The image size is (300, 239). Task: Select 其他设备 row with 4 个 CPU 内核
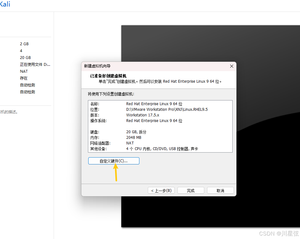(162, 149)
